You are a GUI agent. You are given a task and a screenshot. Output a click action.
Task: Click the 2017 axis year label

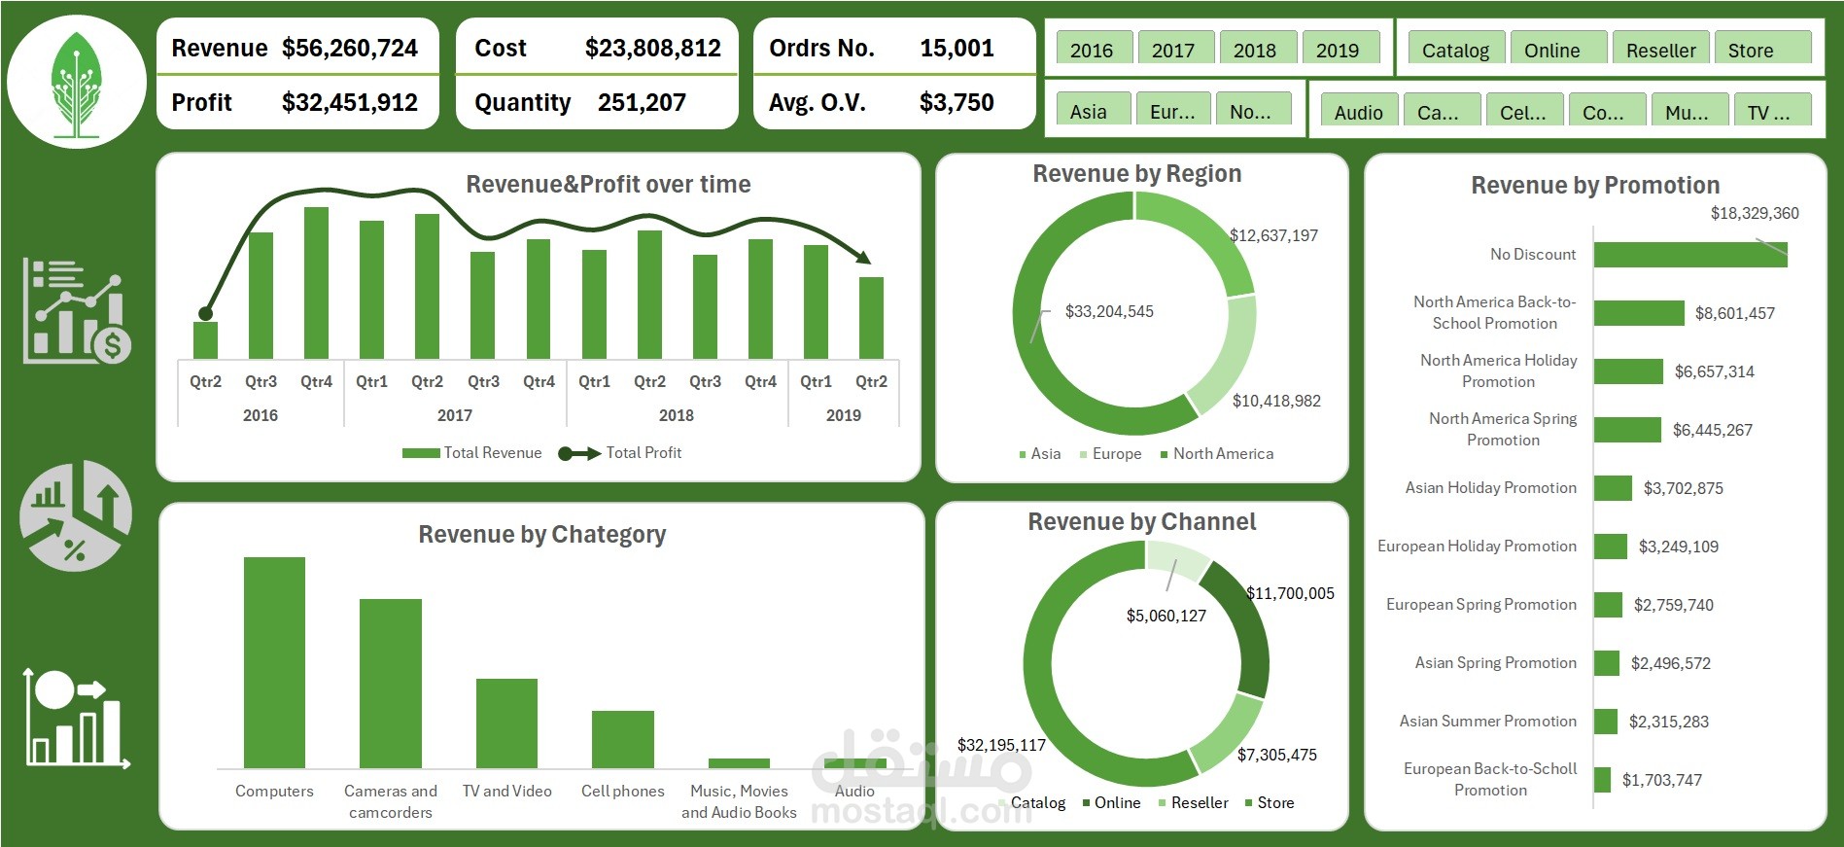(x=455, y=415)
